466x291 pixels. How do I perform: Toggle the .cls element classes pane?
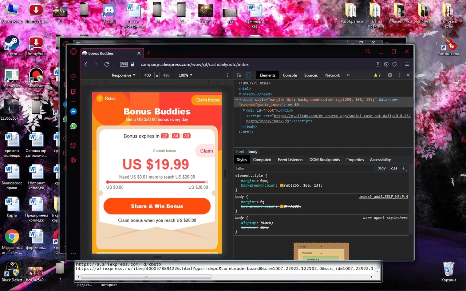(x=393, y=168)
